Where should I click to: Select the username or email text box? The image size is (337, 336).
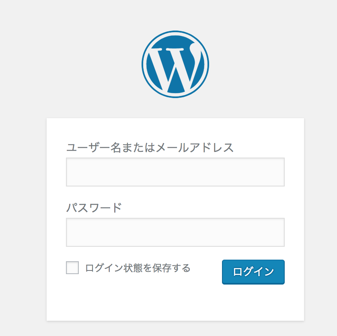pos(175,172)
